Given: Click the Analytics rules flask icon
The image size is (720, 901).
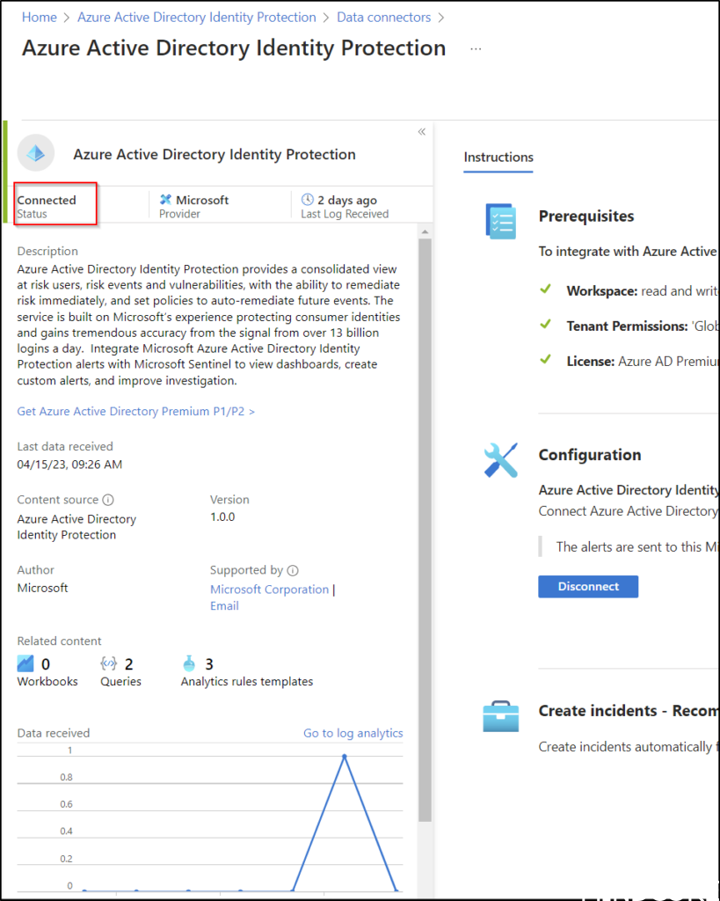Looking at the screenshot, I should [x=189, y=663].
